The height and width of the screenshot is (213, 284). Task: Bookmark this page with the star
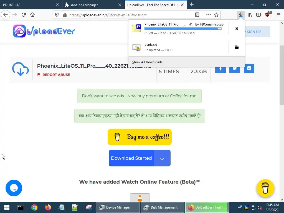[x=216, y=15]
